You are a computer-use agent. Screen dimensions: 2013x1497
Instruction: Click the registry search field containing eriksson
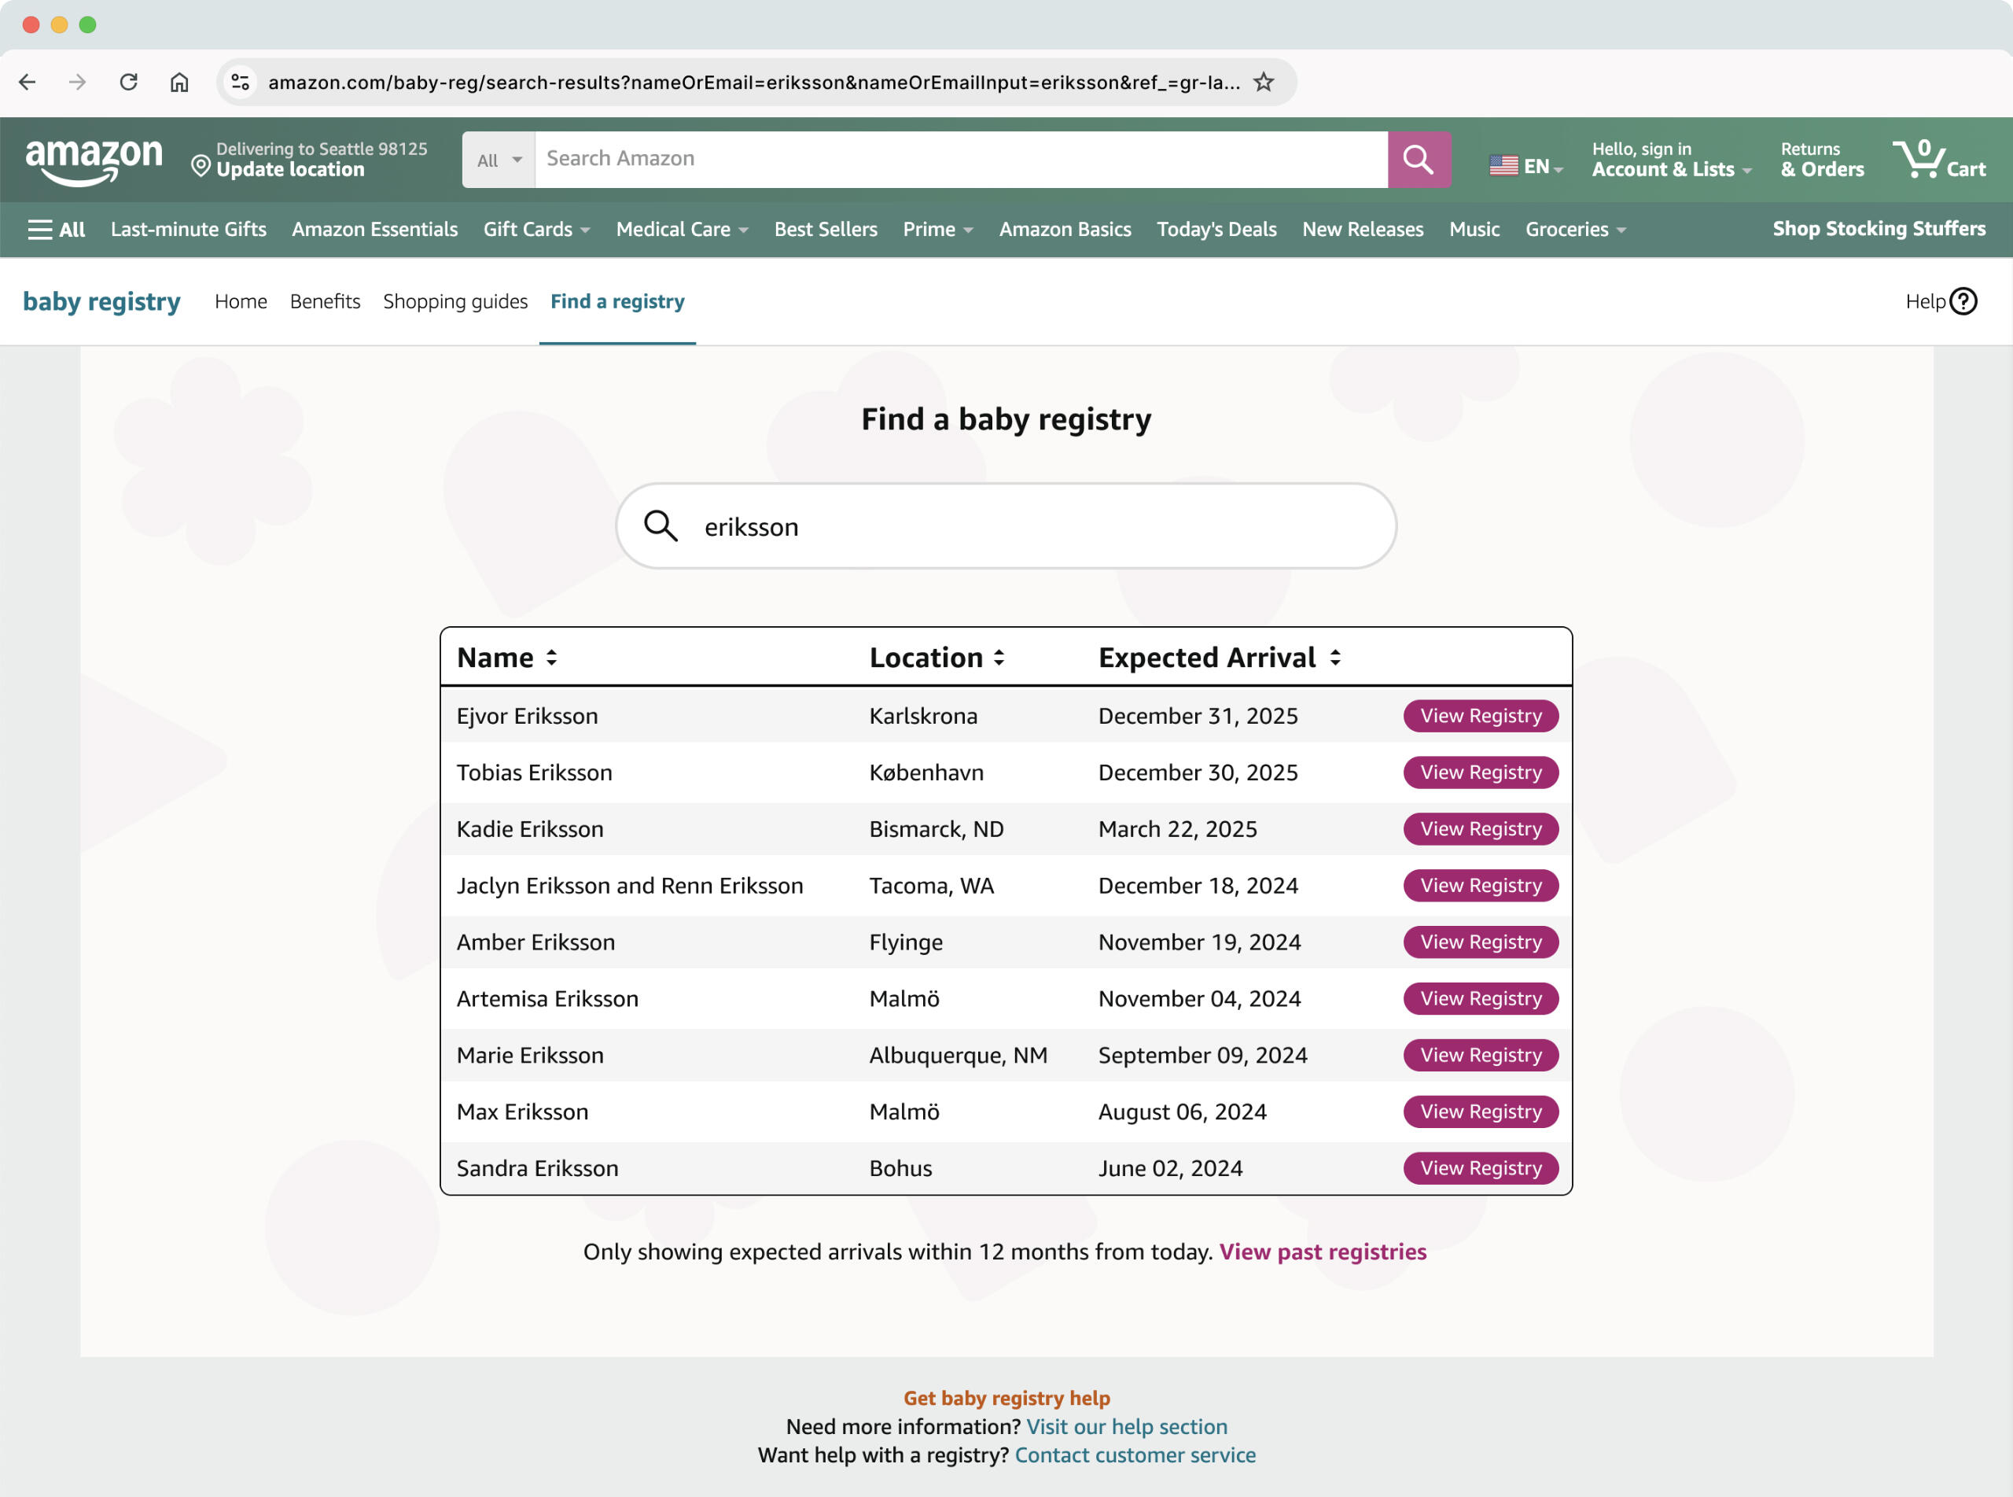(1005, 526)
